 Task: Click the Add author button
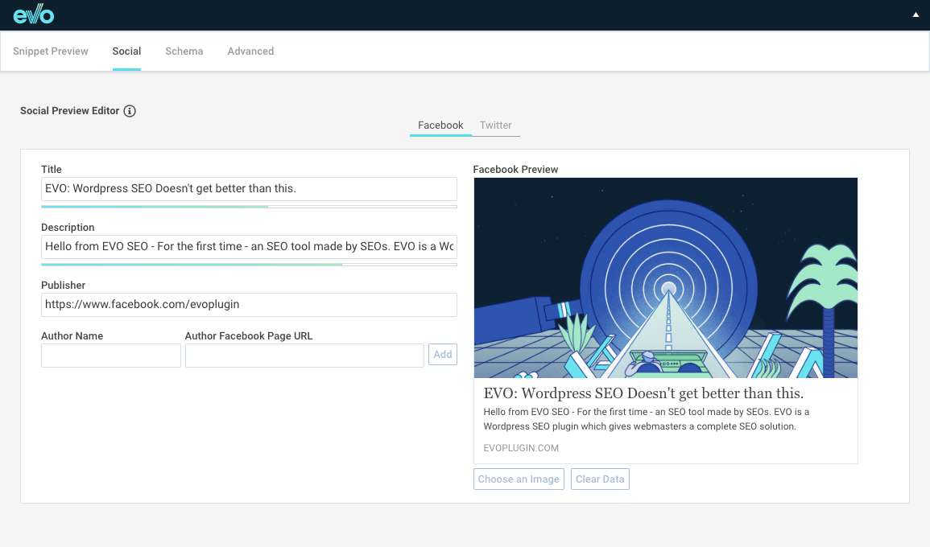point(443,355)
